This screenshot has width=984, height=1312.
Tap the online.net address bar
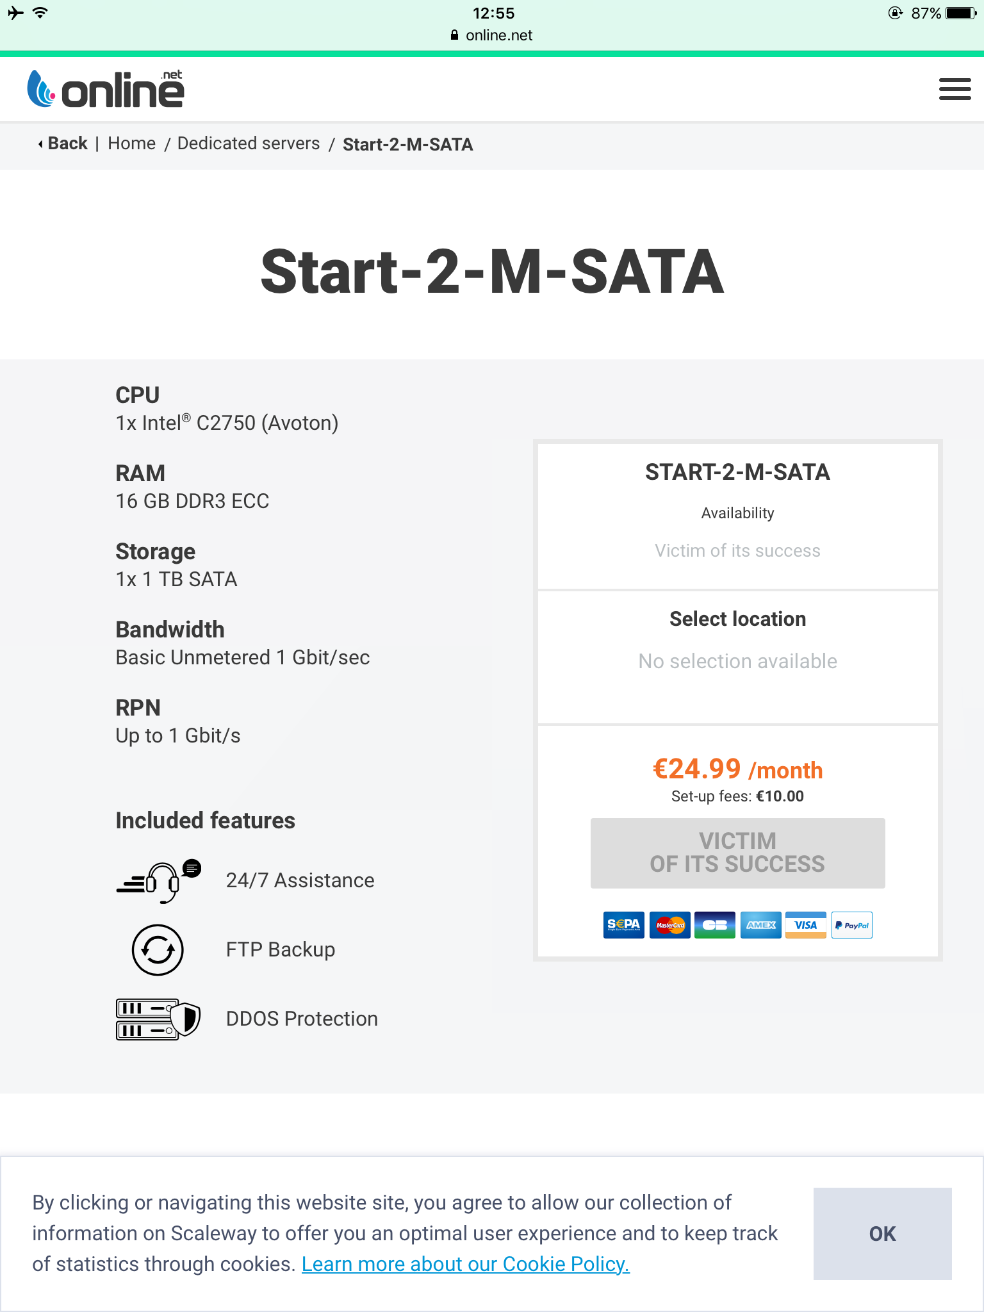point(492,35)
